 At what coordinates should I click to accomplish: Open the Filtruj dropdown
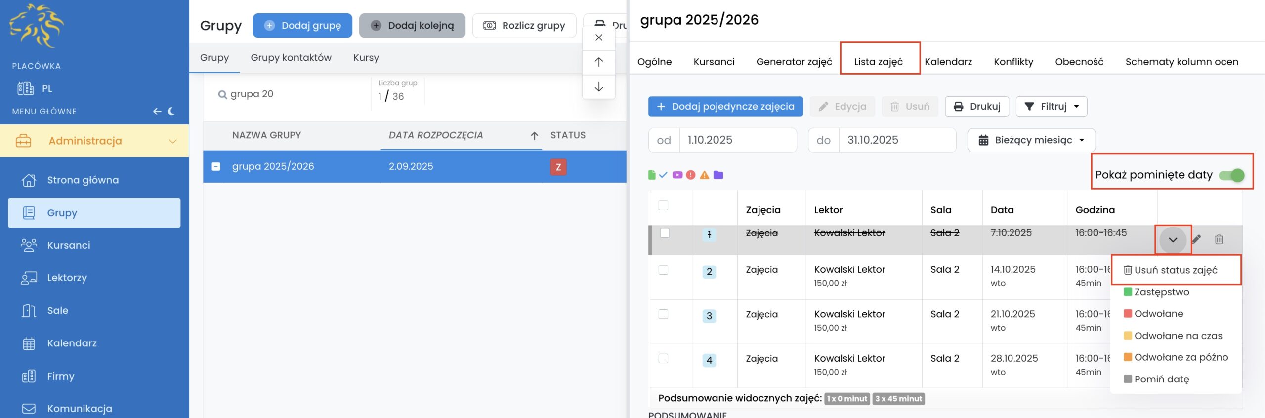click(x=1052, y=107)
